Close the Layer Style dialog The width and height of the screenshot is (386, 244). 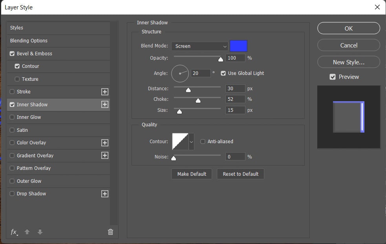(x=377, y=7)
